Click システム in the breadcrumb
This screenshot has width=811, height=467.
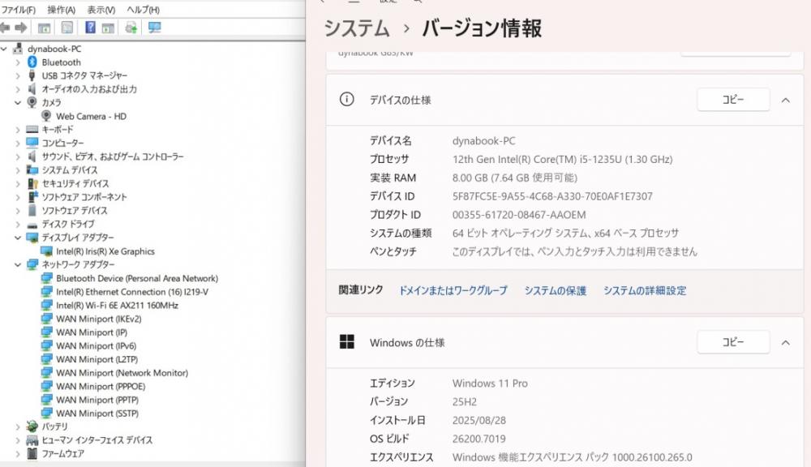coord(356,28)
